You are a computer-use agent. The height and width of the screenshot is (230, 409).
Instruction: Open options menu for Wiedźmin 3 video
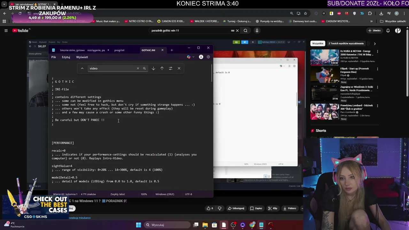pos(377,88)
